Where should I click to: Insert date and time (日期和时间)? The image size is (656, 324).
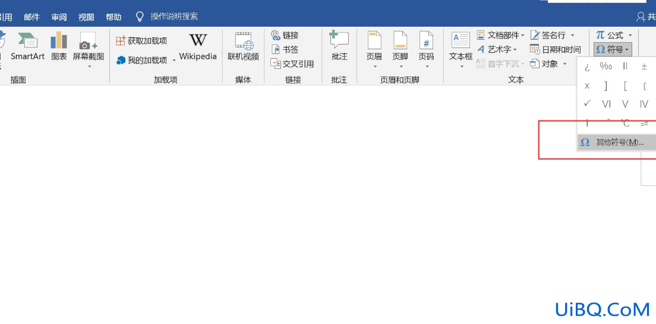point(556,50)
